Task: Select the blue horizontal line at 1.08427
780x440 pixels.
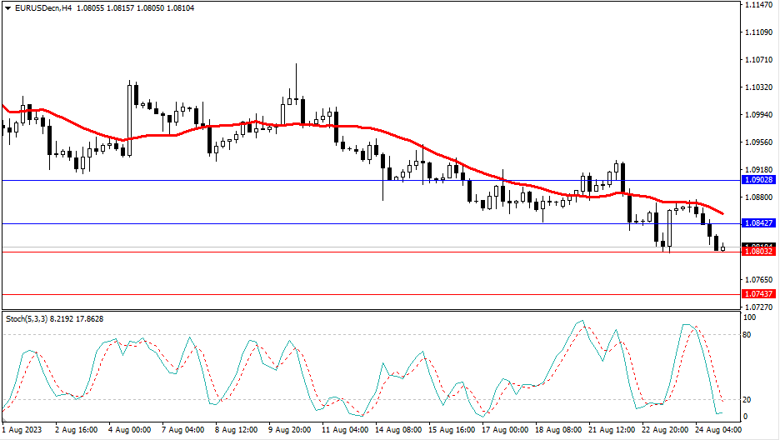Action: pos(250,223)
